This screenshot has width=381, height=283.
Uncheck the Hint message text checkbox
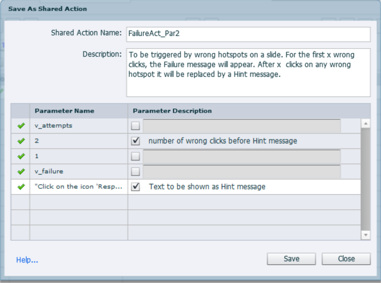coord(135,187)
